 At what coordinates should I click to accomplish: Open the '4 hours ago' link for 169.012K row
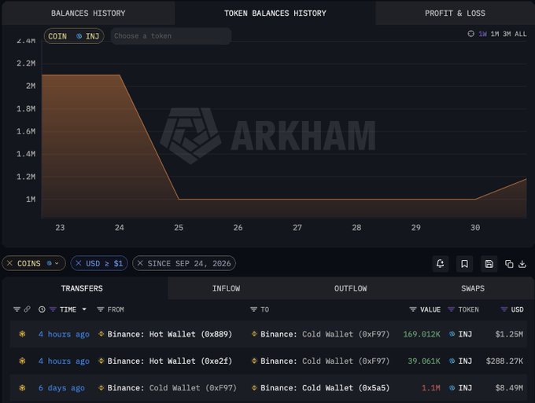point(64,334)
